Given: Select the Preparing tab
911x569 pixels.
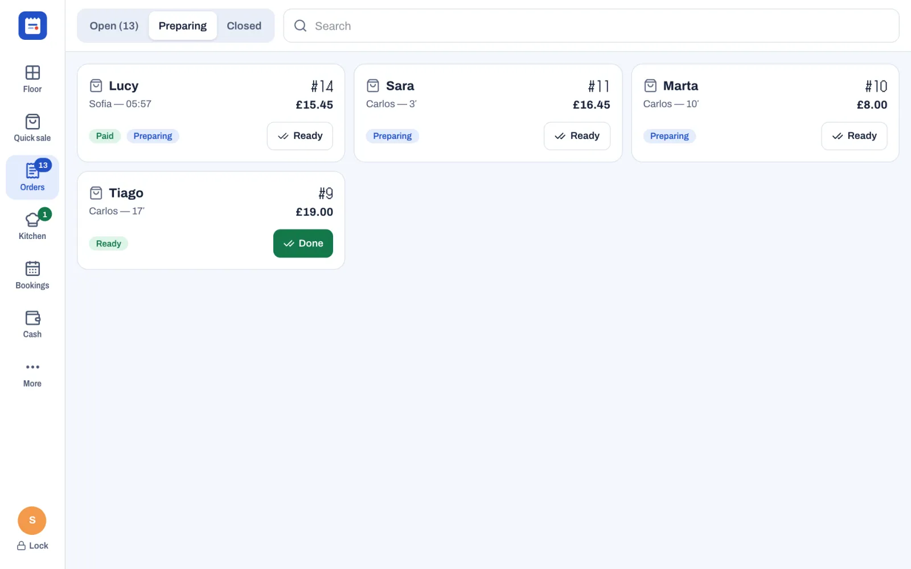Looking at the screenshot, I should coord(183,26).
